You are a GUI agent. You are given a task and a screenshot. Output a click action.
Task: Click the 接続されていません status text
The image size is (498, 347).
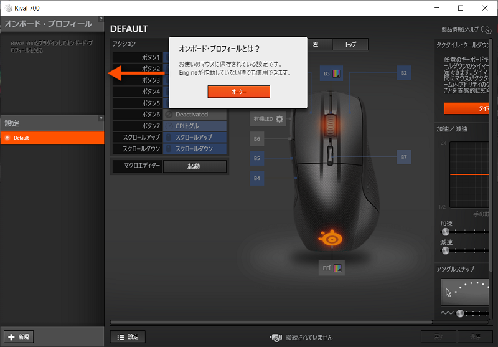click(309, 338)
